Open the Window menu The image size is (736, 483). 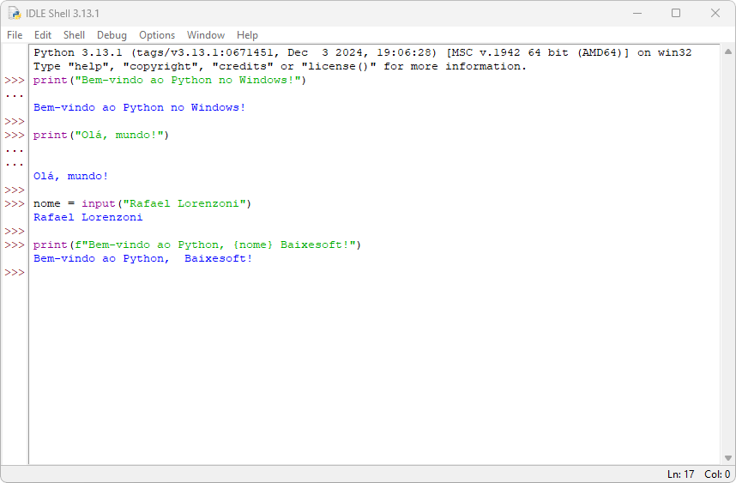(206, 35)
